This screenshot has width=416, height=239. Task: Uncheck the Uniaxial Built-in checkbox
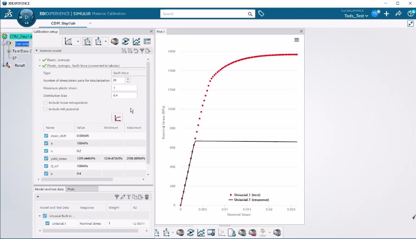(x=45, y=216)
